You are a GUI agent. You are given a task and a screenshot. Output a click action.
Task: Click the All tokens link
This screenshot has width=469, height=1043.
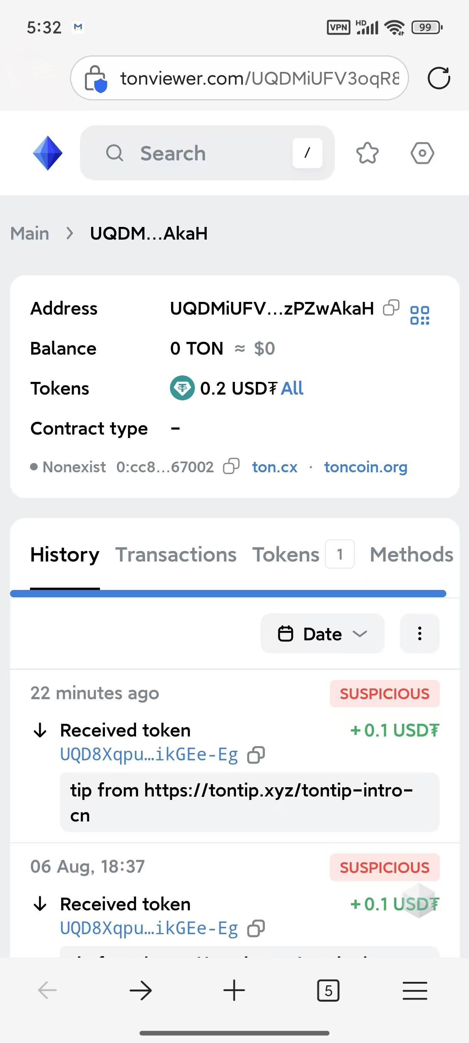pos(292,388)
